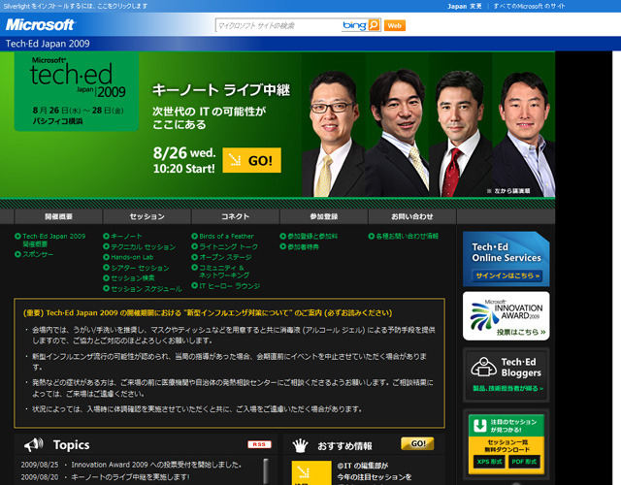Open the お問い合わせ menu tab
The height and width of the screenshot is (485, 621).
412,216
